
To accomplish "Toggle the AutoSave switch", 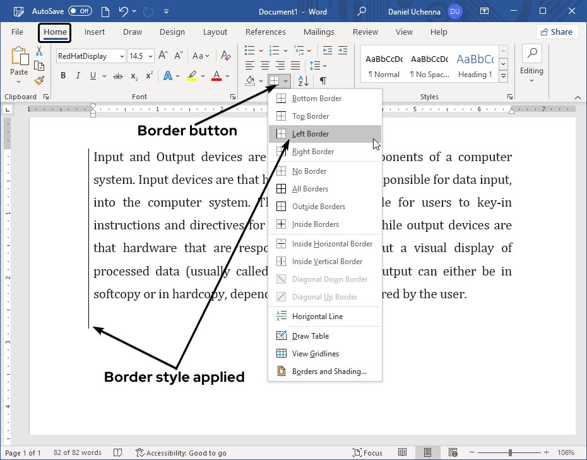I will tap(80, 11).
